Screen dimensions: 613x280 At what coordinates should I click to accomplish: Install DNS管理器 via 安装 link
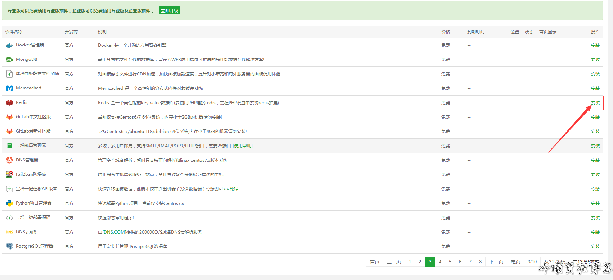pyautogui.click(x=595, y=160)
